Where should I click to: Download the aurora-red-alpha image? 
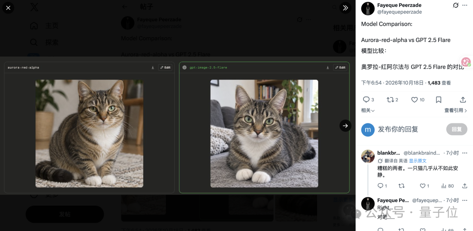(153, 68)
